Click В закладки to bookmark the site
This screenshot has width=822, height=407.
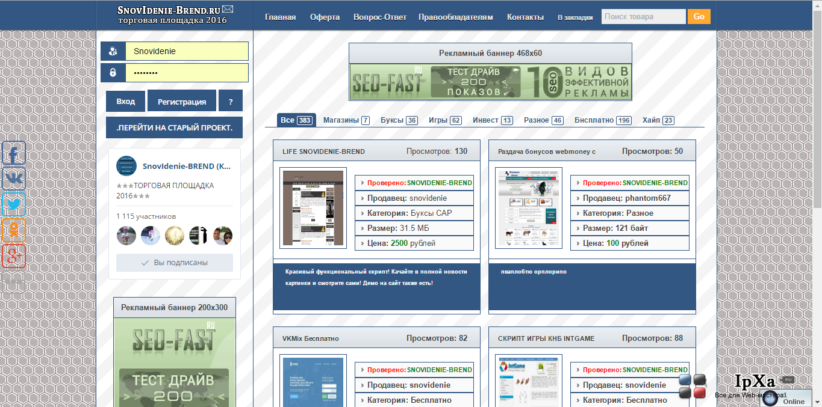pyautogui.click(x=575, y=17)
